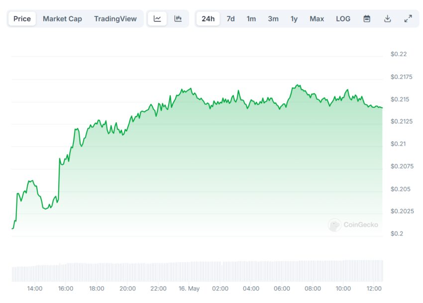Viewport: 423px width, 303px height.
Task: Select 24h time range
Action: click(x=208, y=18)
